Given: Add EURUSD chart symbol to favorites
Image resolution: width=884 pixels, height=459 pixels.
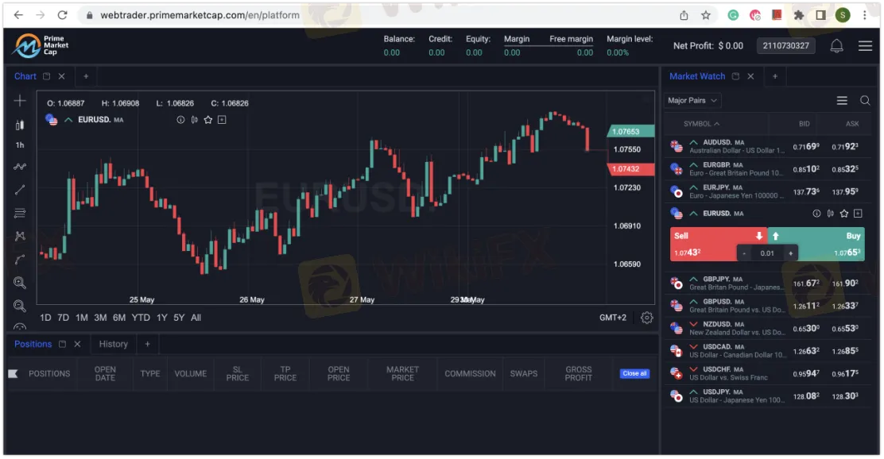Looking at the screenshot, I should [x=208, y=119].
